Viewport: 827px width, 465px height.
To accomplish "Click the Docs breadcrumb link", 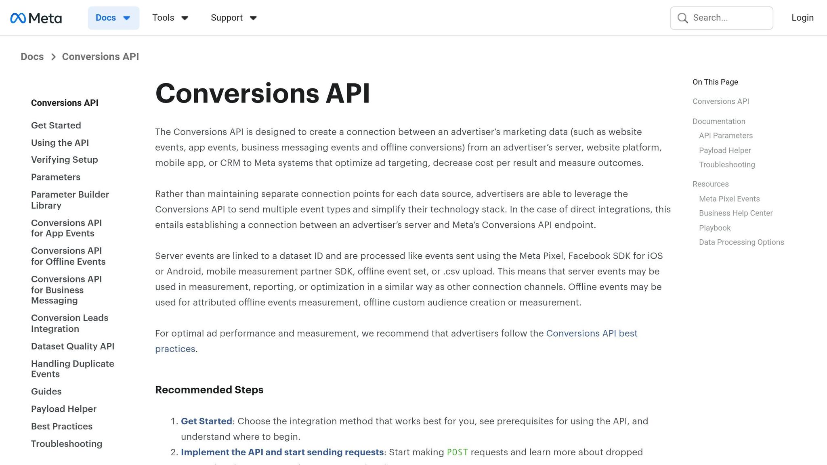I will click(x=32, y=57).
